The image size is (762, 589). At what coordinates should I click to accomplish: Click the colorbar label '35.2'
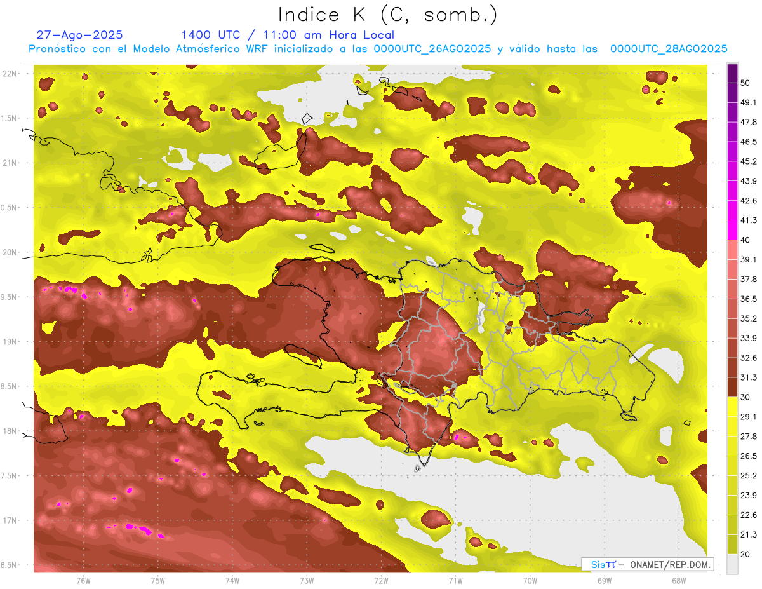[x=749, y=318]
